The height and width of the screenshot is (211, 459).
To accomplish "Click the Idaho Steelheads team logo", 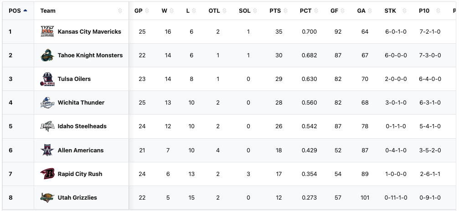I will (47, 126).
